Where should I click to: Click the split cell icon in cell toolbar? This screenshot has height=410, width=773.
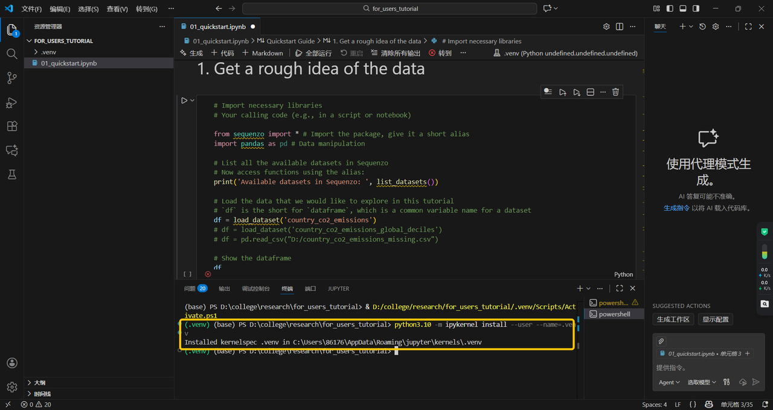(590, 92)
